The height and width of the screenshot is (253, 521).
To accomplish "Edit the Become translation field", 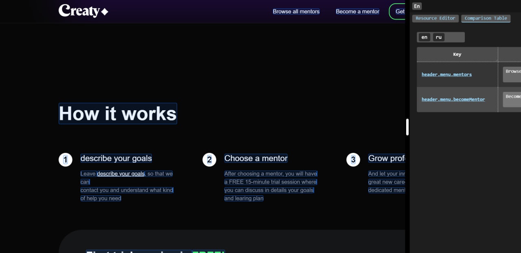I will point(512,99).
